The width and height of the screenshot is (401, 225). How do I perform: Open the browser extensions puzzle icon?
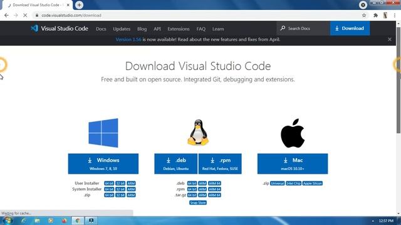[x=375, y=15]
